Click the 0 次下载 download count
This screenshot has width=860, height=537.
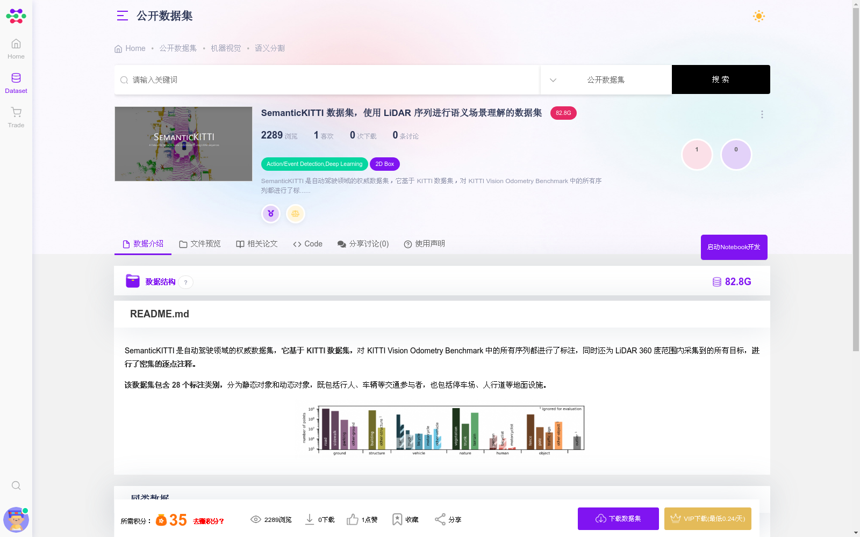[363, 135]
